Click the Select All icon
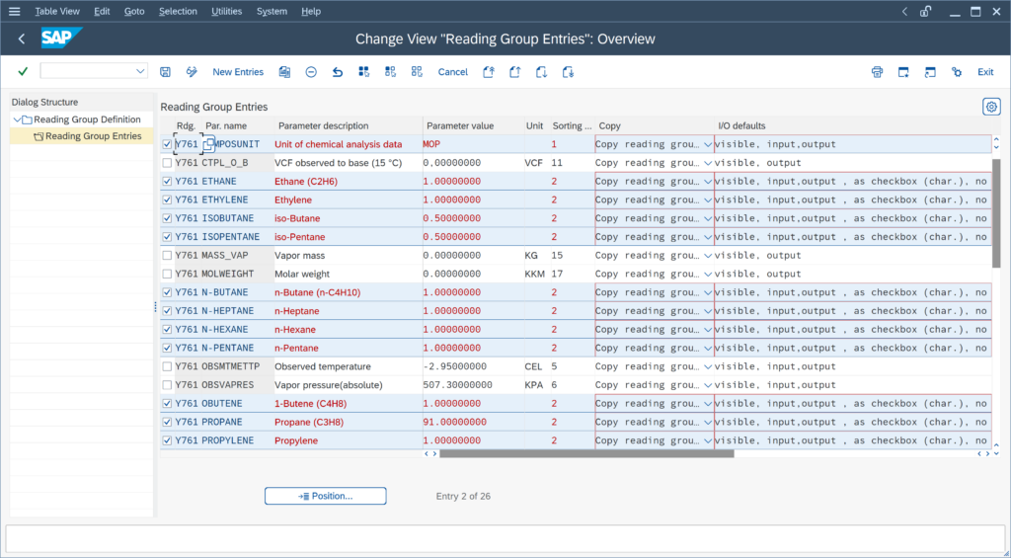The height and width of the screenshot is (558, 1011). pos(363,72)
